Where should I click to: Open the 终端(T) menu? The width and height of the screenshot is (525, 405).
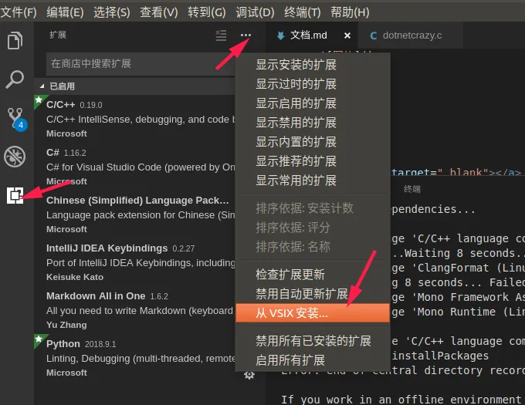[x=303, y=12]
